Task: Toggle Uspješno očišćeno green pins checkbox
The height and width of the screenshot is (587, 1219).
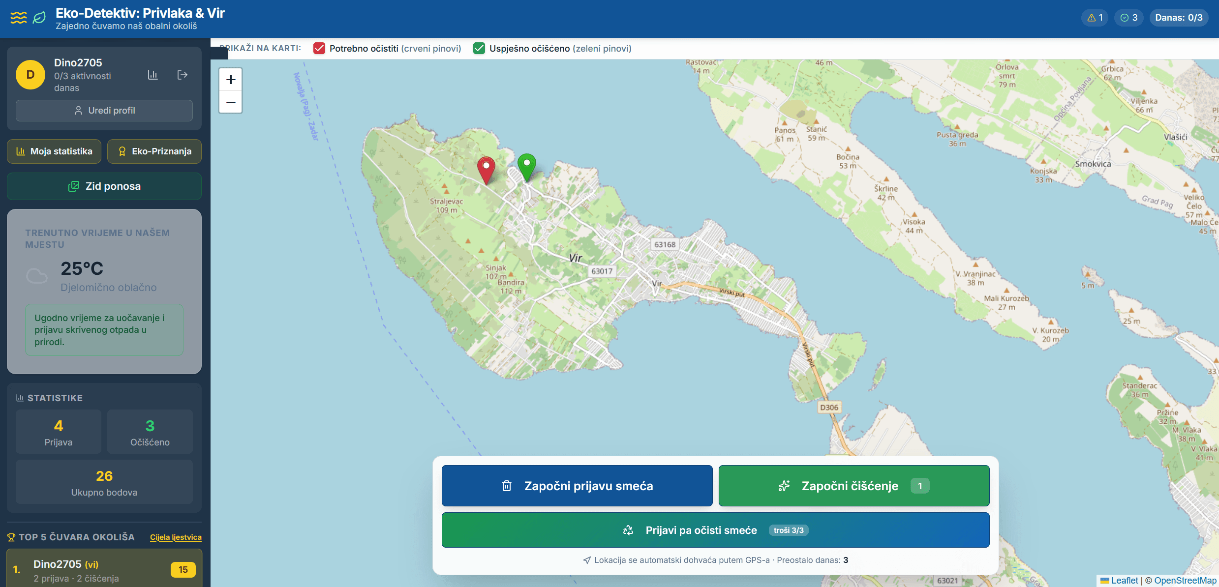Action: pos(479,48)
